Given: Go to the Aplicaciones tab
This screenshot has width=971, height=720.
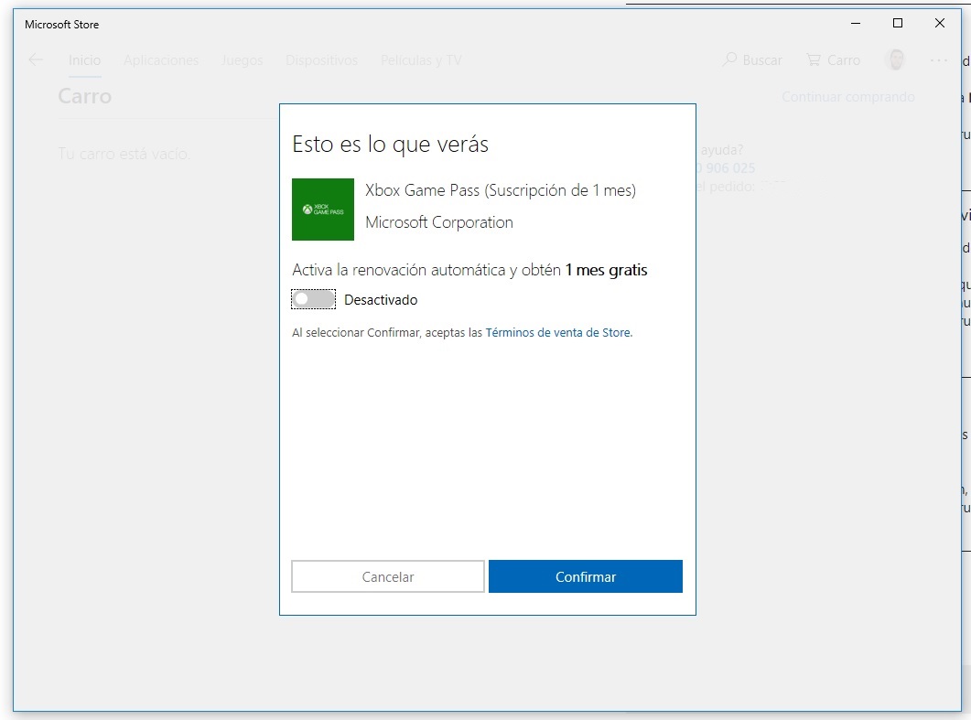Looking at the screenshot, I should (x=161, y=60).
